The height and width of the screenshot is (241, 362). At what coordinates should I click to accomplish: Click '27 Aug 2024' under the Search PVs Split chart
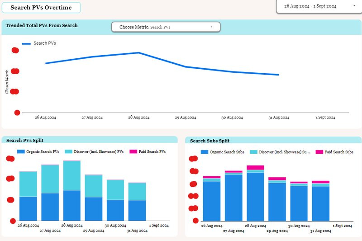pyautogui.click(x=50, y=231)
